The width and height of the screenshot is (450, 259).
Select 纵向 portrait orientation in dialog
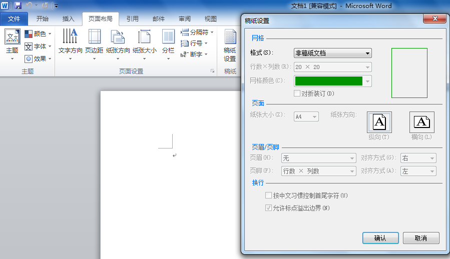(379, 122)
